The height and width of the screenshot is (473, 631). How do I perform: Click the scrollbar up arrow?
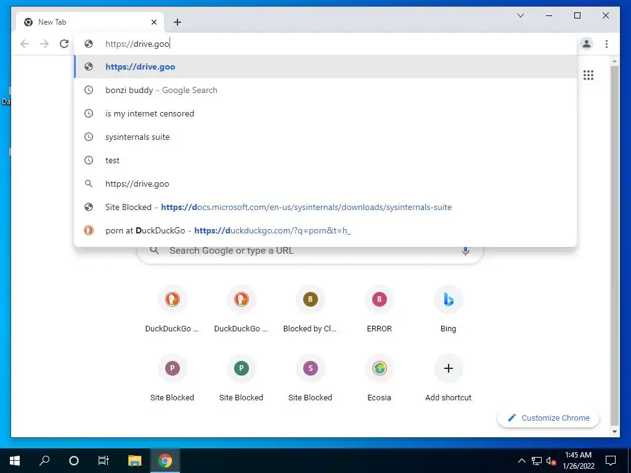614,62
